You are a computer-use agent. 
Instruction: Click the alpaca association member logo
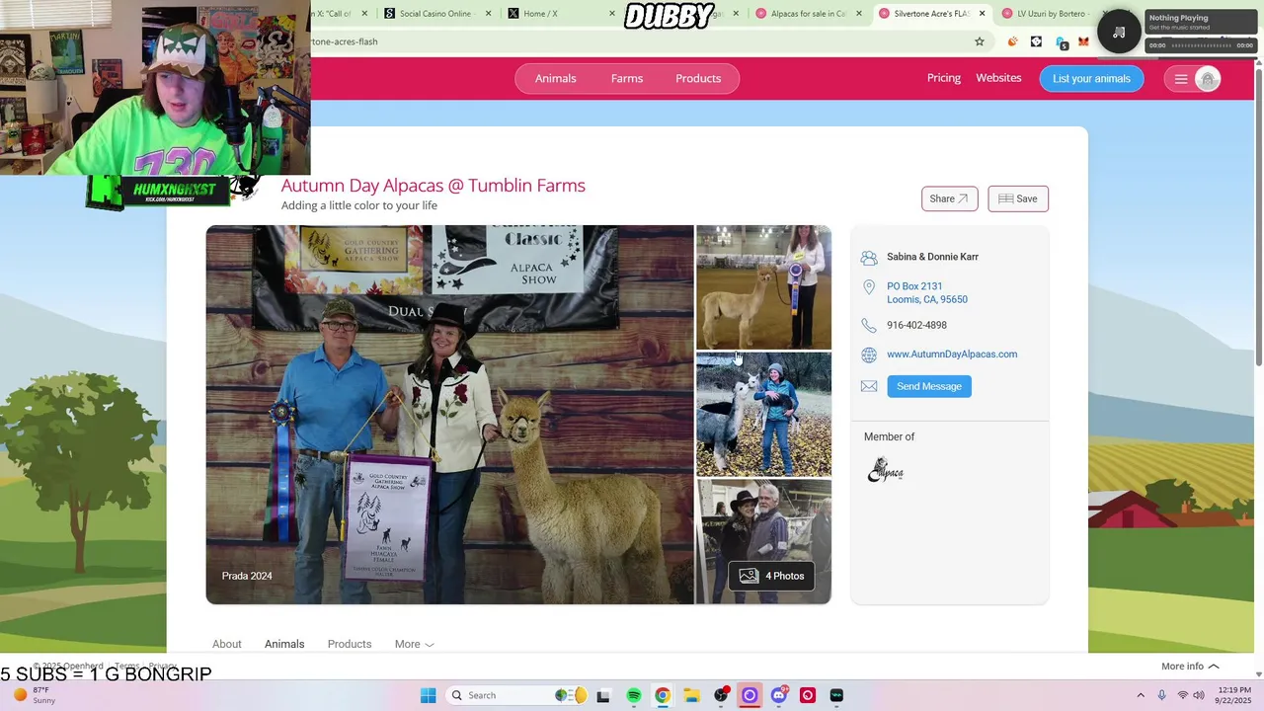[x=885, y=470]
